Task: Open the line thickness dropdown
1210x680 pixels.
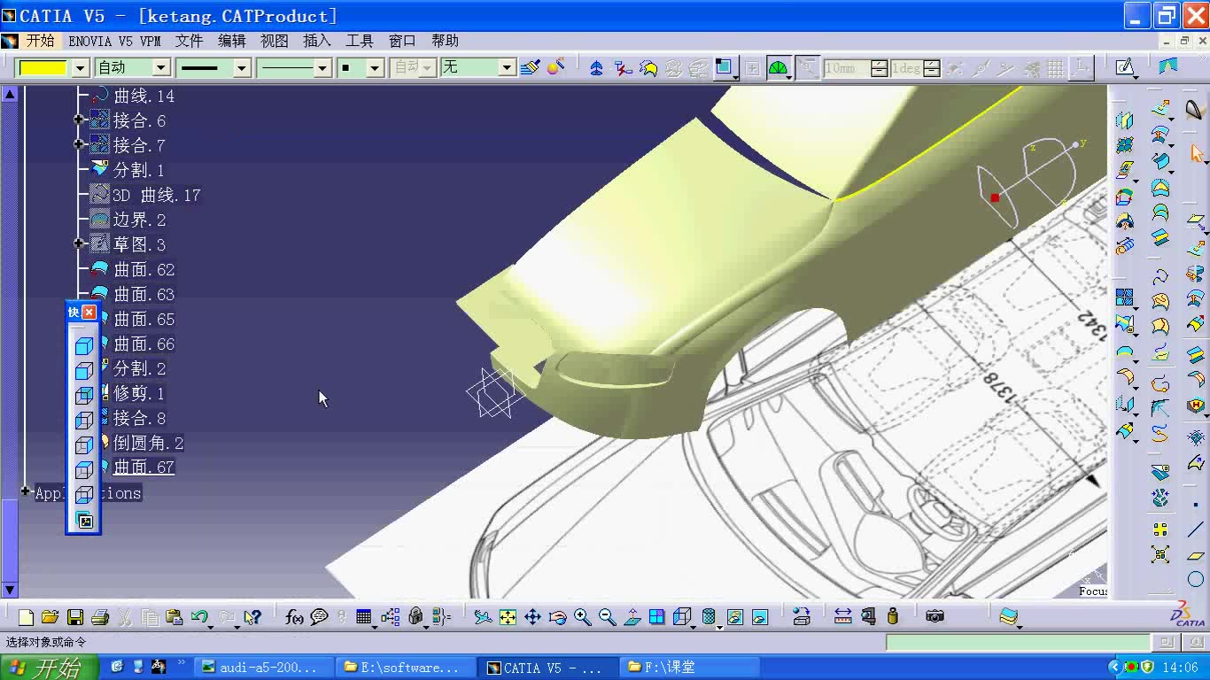Action: click(x=242, y=68)
